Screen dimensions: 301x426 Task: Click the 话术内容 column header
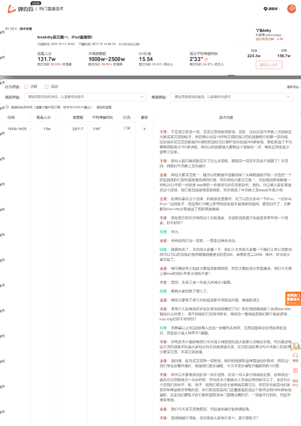(x=226, y=117)
